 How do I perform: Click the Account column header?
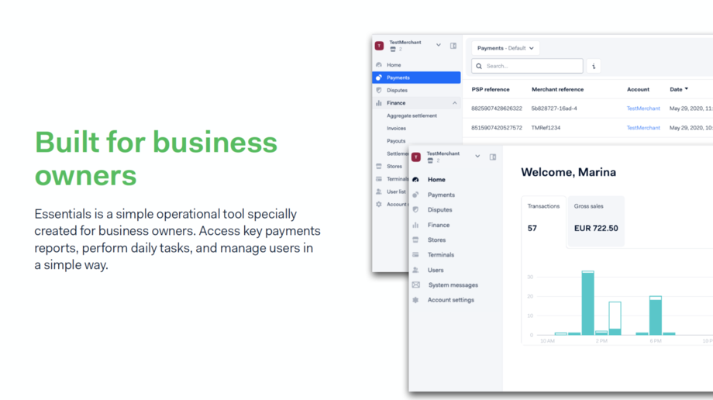coord(638,89)
